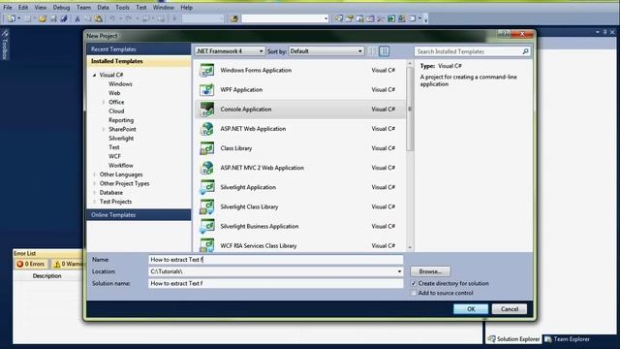Screen dimensions: 620x349
Task: Click the Save toolbar icon
Action: click(53, 18)
